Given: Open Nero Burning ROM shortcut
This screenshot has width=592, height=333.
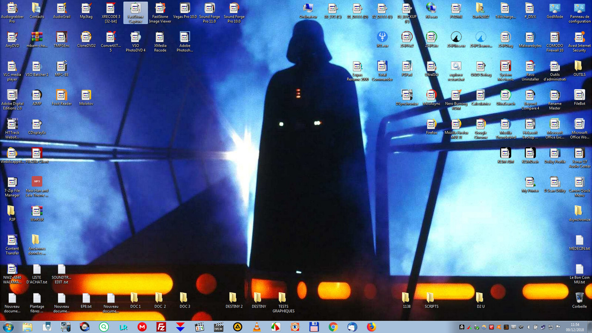Looking at the screenshot, I should [x=456, y=100].
